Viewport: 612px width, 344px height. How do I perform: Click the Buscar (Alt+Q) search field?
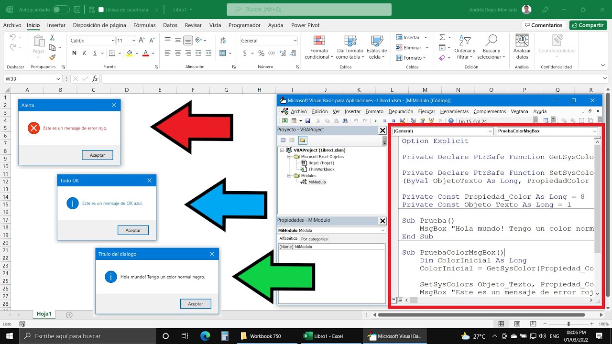coord(309,10)
